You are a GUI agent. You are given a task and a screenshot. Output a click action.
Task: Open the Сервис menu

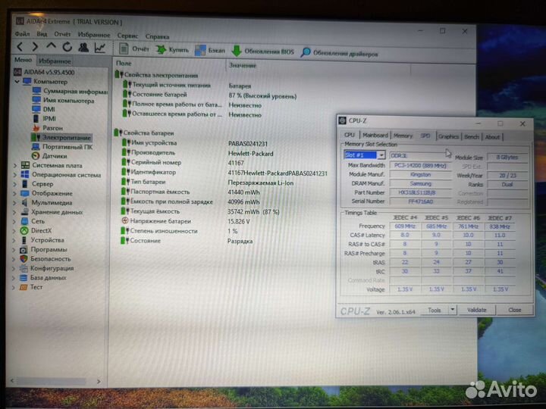click(127, 35)
